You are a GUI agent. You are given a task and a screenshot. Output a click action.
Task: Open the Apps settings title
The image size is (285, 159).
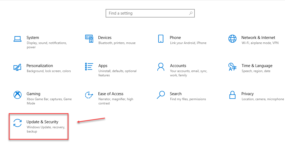(x=103, y=66)
